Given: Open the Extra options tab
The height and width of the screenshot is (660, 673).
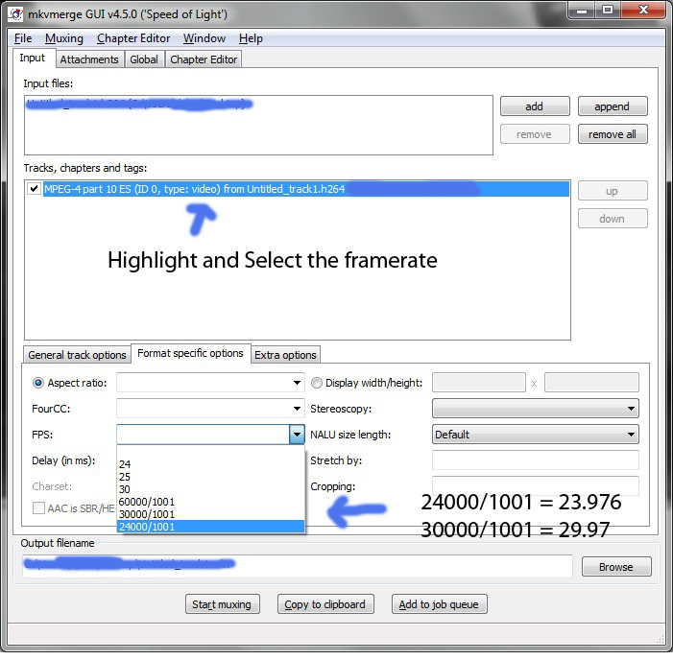Looking at the screenshot, I should tap(285, 355).
